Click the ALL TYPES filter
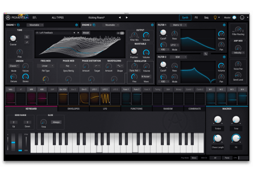 (x=58, y=18)
